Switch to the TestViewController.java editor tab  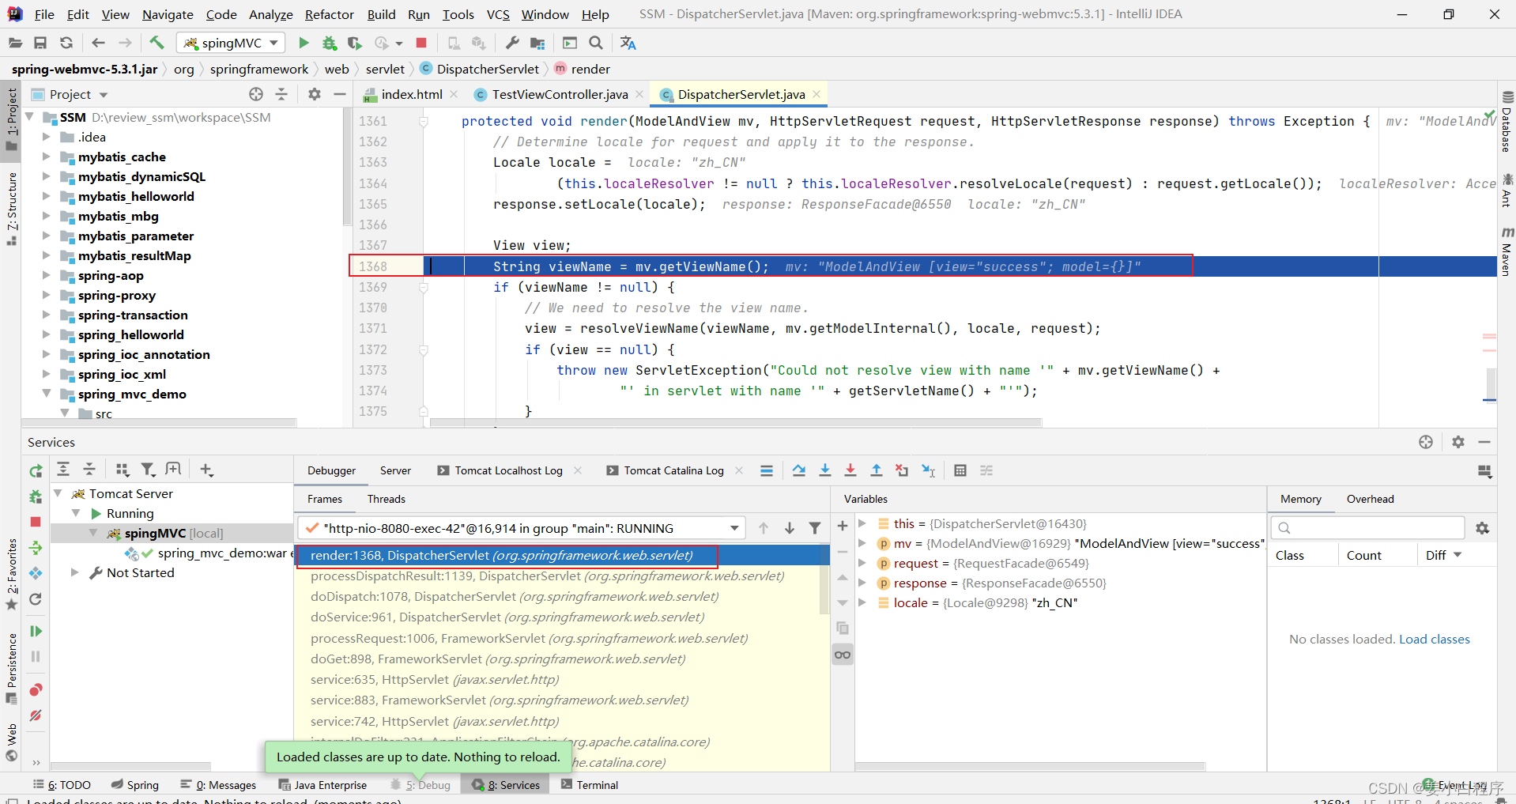point(559,94)
